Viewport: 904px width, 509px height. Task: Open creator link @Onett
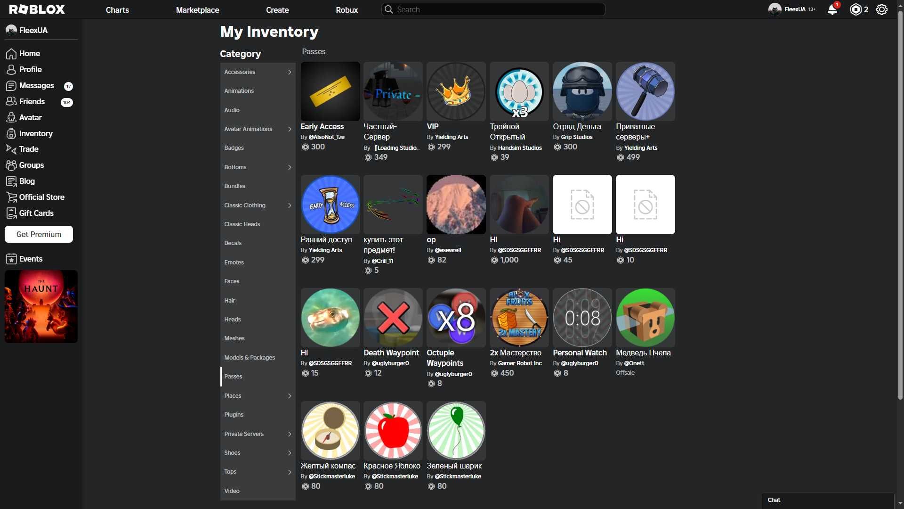(x=634, y=363)
